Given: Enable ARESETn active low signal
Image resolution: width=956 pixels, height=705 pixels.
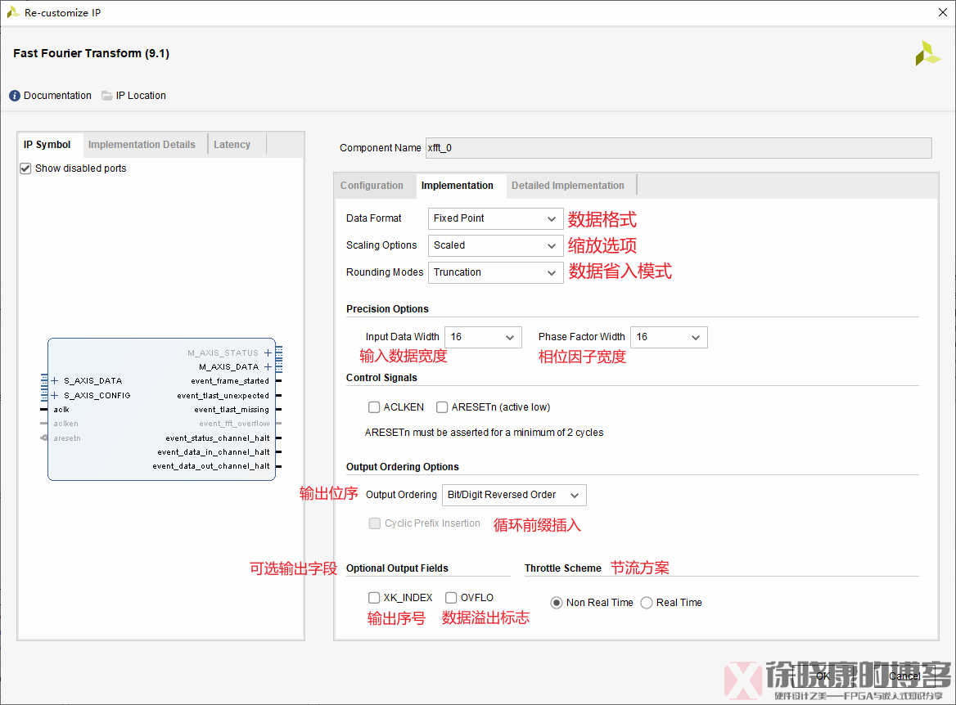Looking at the screenshot, I should 442,406.
